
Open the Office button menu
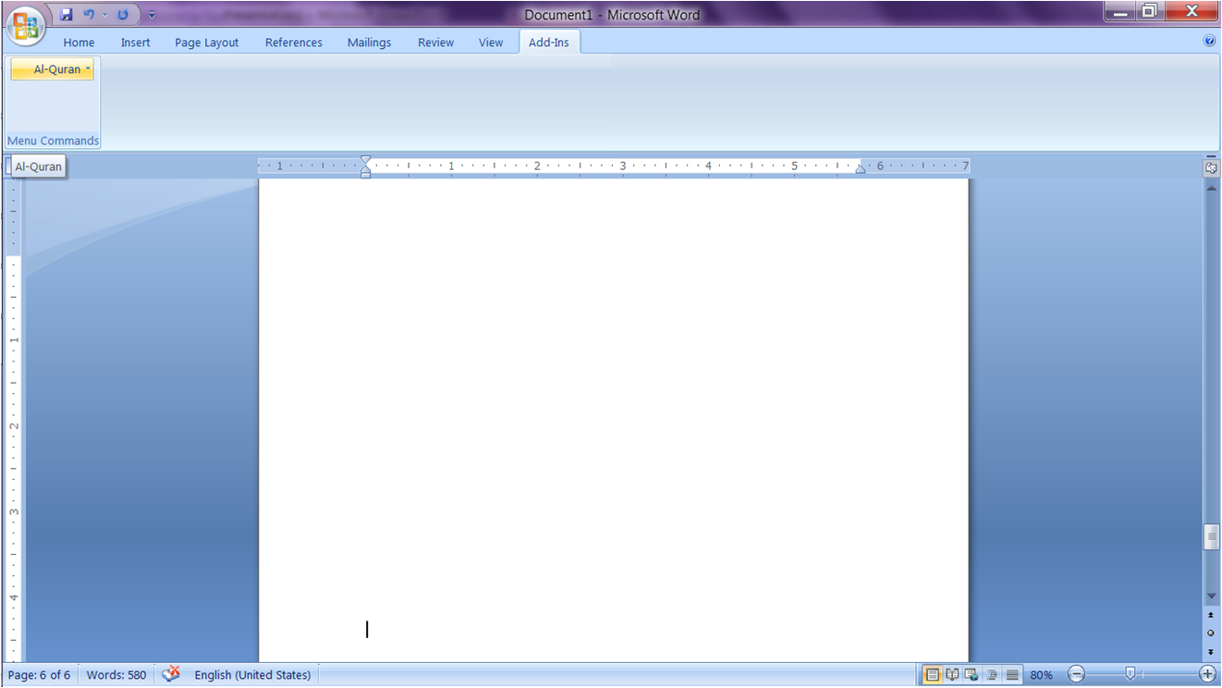coord(25,25)
